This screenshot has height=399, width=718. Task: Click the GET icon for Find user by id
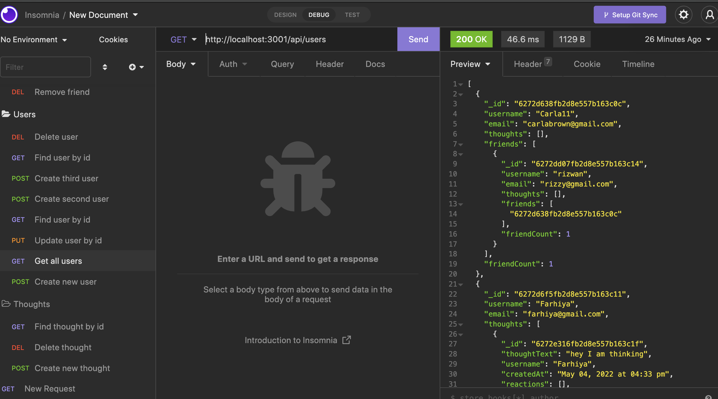(18, 158)
